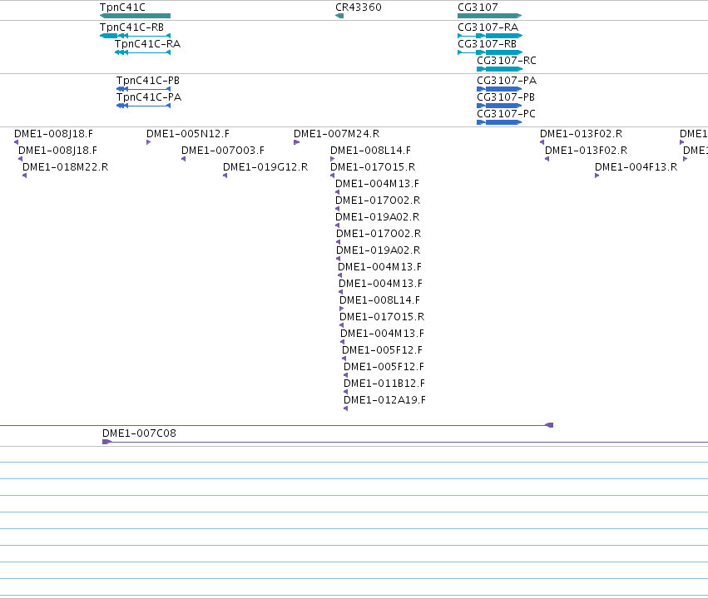
Task: Select protein TpnC41C-PB
Action: point(148,81)
